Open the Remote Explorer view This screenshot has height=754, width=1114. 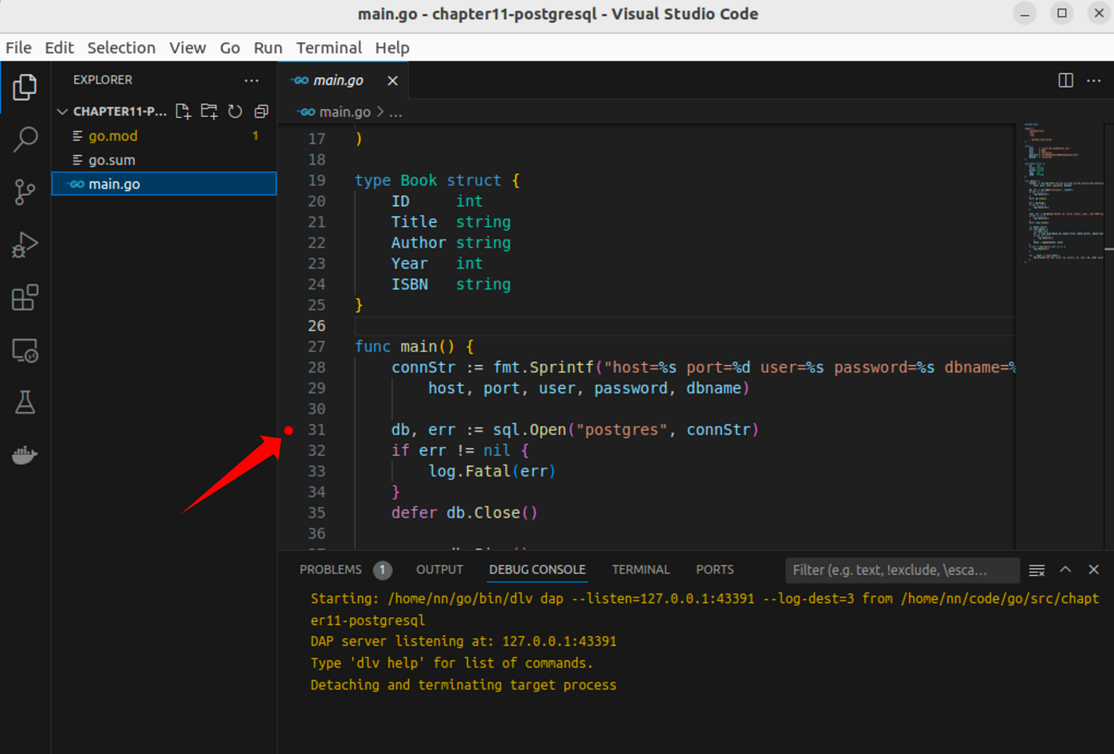[x=25, y=350]
